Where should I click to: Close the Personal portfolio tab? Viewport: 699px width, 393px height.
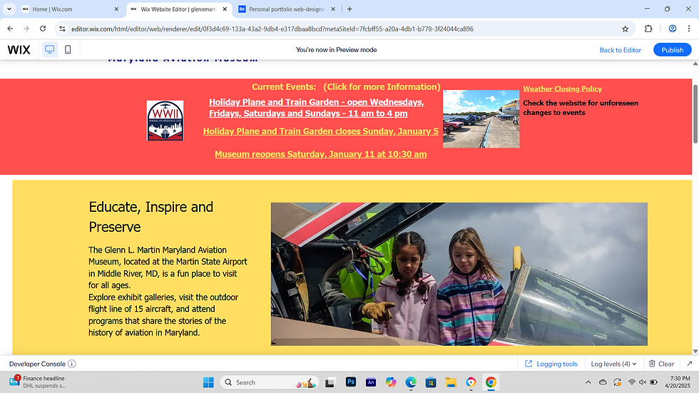tap(332, 9)
